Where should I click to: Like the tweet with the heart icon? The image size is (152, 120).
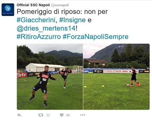click(62, 115)
